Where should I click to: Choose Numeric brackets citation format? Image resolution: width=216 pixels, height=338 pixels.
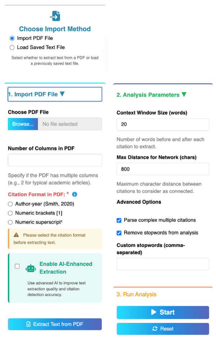[x=10, y=213]
